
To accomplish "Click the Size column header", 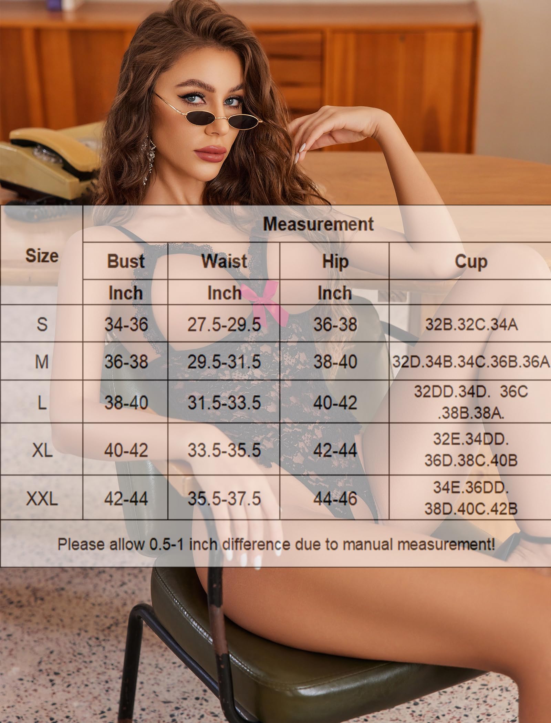I will tap(42, 256).
